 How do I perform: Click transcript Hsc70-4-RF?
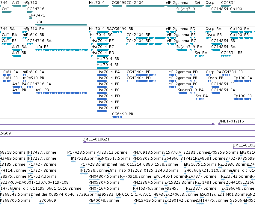coord(103,68)
